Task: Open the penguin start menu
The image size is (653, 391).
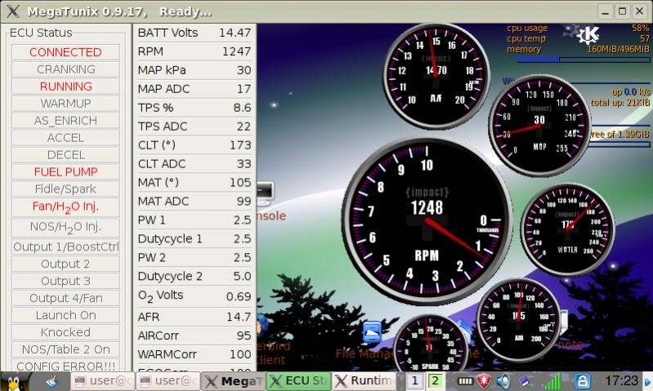Action: tap(16, 380)
